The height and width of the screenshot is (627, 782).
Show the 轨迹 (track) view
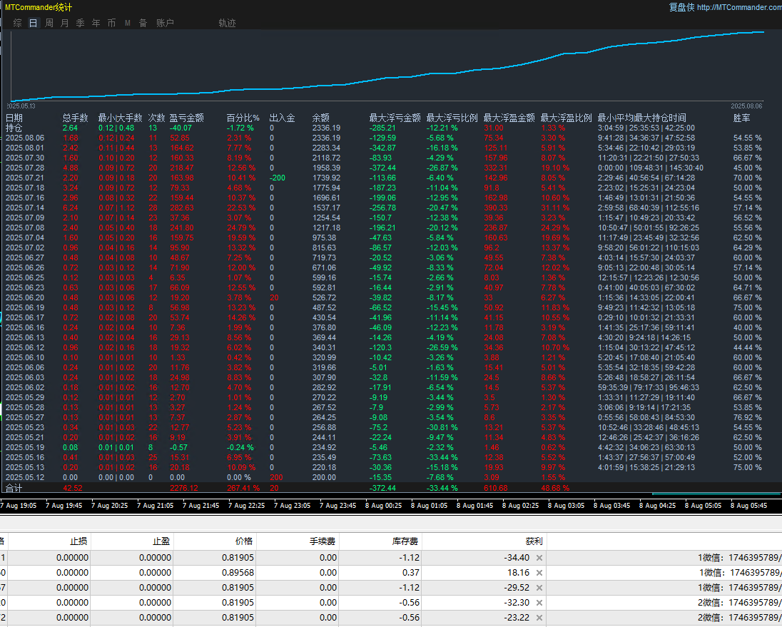pos(227,23)
